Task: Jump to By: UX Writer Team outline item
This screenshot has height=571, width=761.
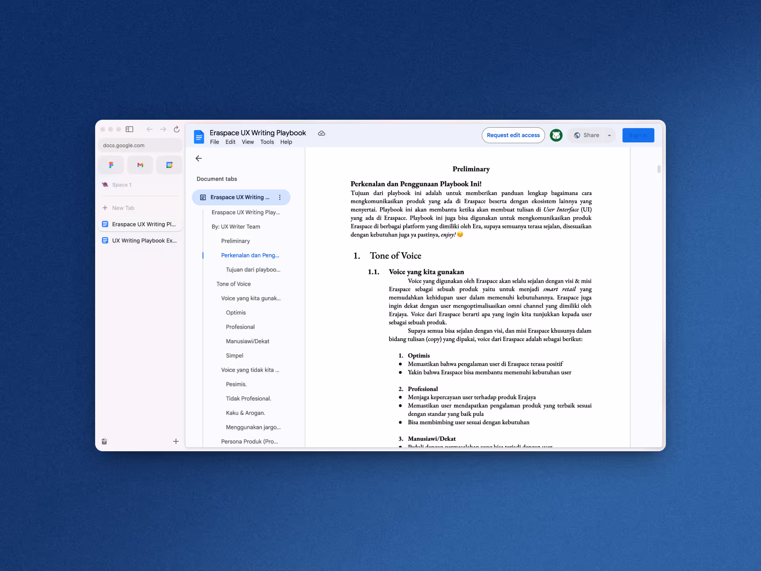Action: click(x=236, y=227)
